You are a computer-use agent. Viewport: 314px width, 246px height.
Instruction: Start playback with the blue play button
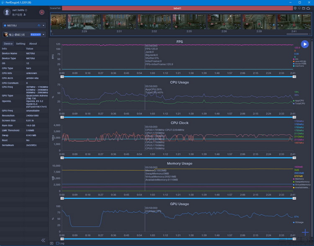pos(305,44)
